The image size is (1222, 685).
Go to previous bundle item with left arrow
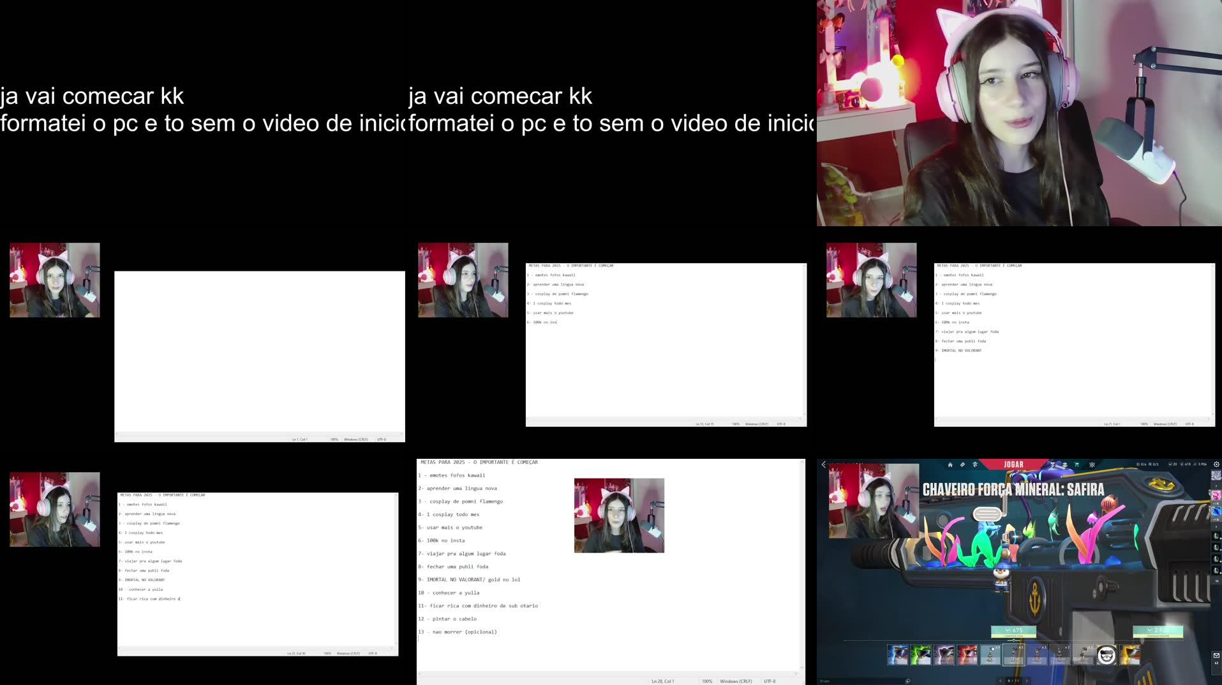click(1001, 681)
